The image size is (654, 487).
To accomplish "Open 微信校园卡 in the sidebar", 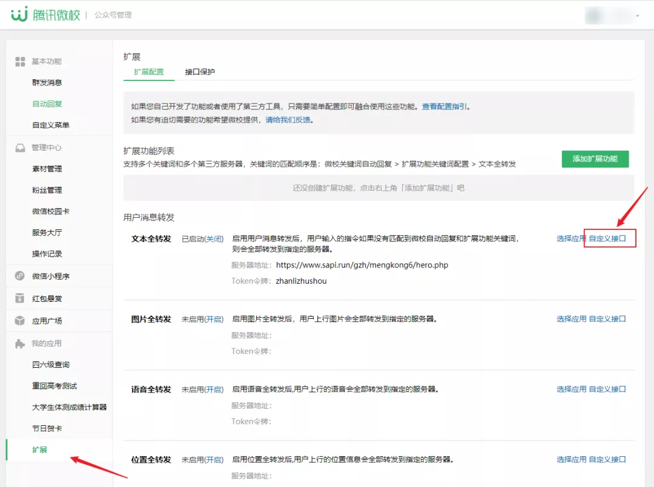I will click(x=51, y=211).
